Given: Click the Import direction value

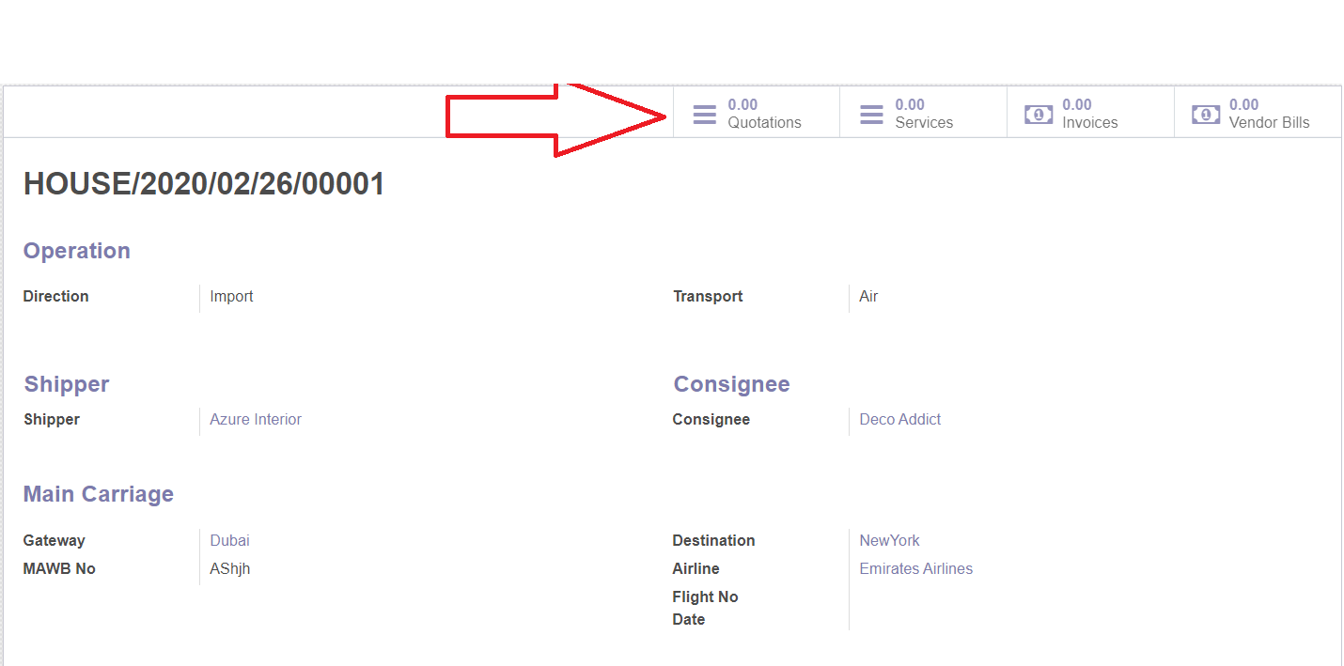Looking at the screenshot, I should (231, 296).
